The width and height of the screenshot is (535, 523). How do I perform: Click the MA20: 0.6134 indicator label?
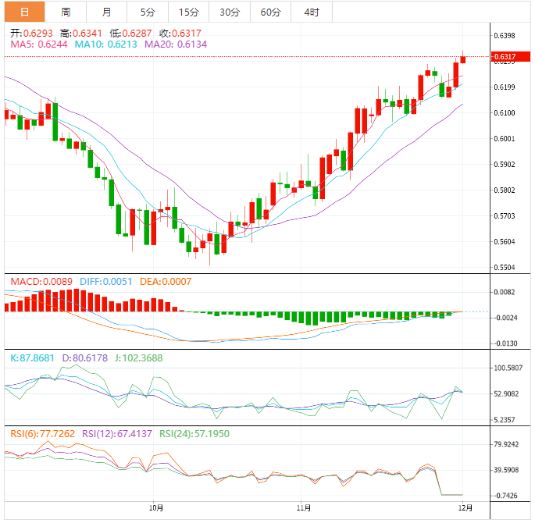pyautogui.click(x=176, y=44)
